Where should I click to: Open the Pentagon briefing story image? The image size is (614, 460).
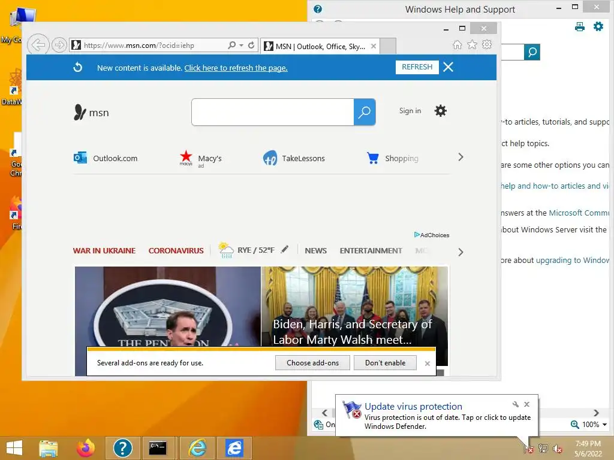168,306
